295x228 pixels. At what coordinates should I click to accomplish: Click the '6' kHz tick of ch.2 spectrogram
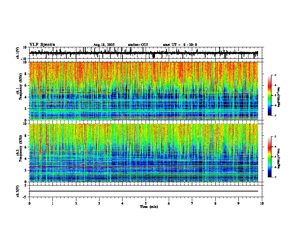tap(26, 147)
